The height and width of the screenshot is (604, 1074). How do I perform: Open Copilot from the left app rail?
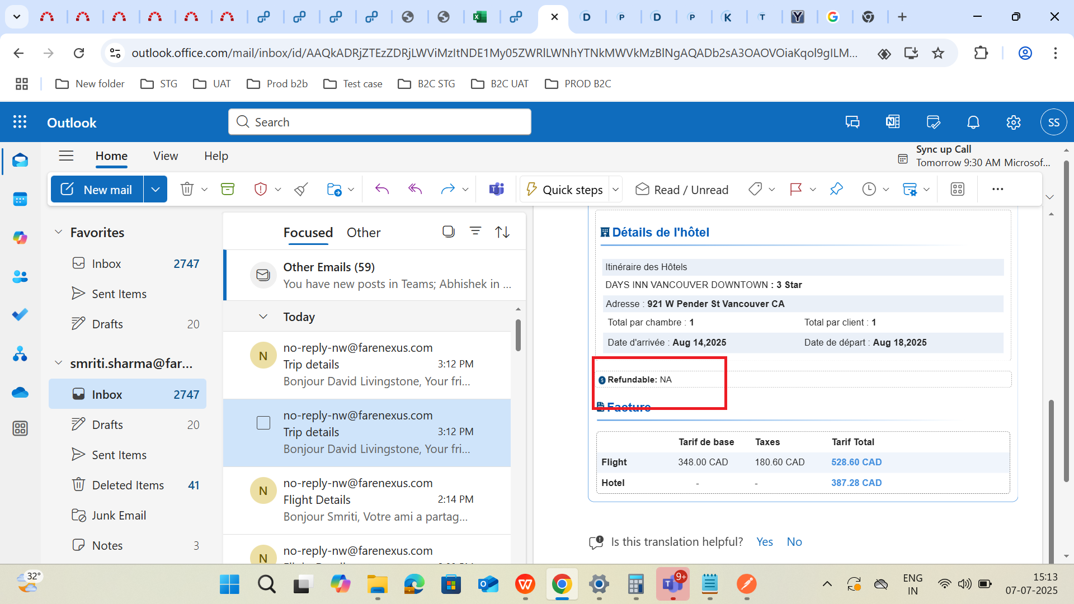20,238
